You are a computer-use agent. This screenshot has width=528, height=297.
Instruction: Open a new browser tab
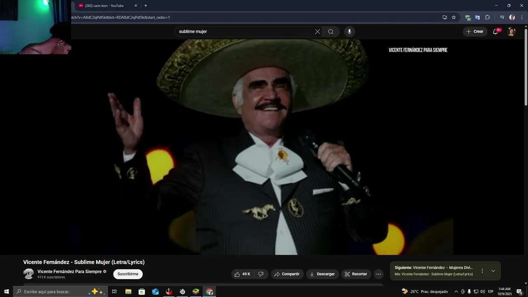click(x=146, y=6)
